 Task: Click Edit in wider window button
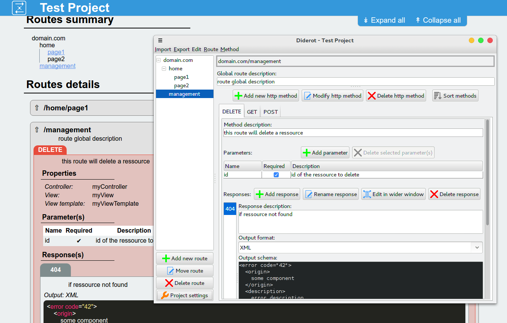(393, 194)
